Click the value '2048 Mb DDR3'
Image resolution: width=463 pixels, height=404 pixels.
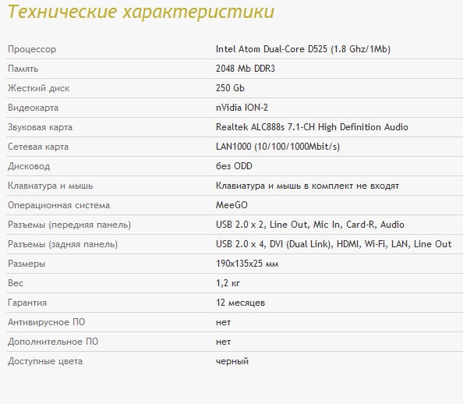(x=246, y=69)
